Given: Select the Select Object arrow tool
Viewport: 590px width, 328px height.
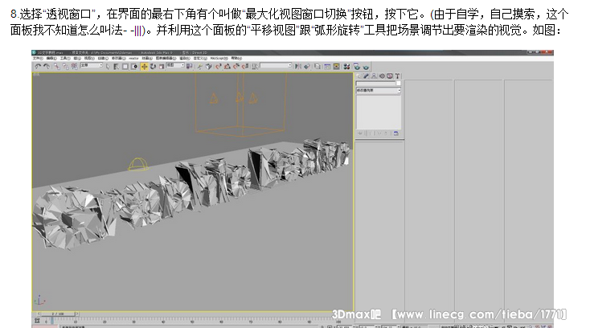Looking at the screenshot, I should (108, 66).
